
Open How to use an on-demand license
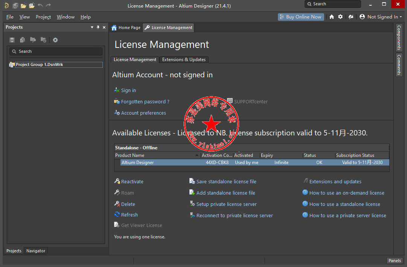[347, 193]
